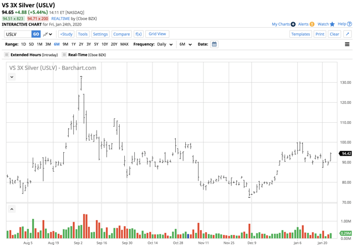355x245 pixels.
Task: Click the 130.00 price axis label
Action: (x=346, y=83)
